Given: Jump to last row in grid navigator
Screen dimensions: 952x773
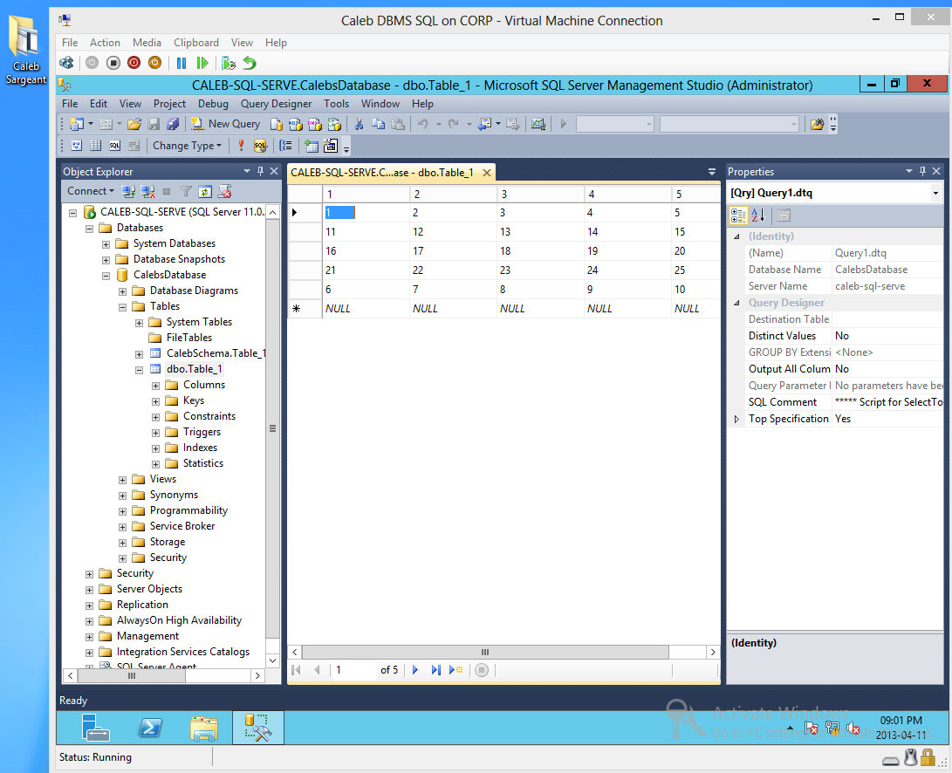Looking at the screenshot, I should coord(436,670).
